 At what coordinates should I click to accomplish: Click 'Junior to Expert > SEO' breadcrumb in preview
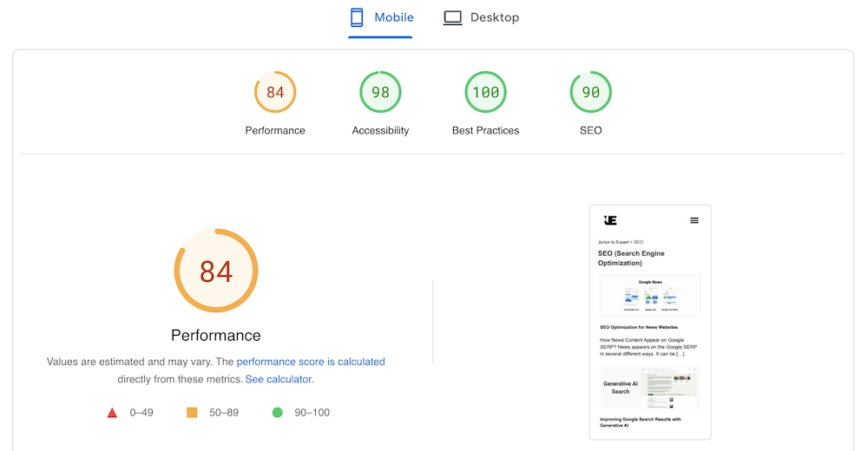click(621, 242)
